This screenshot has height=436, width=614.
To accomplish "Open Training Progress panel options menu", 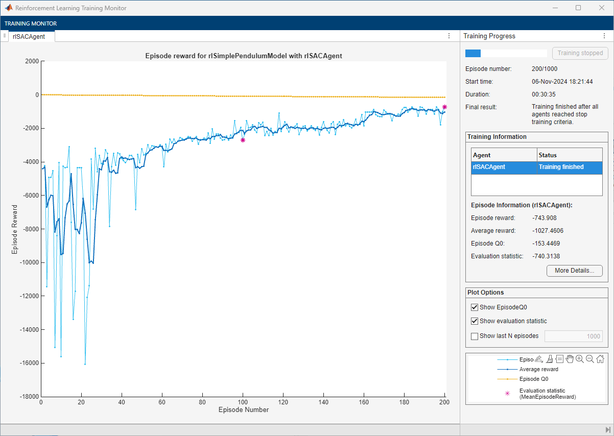I will pos(604,36).
